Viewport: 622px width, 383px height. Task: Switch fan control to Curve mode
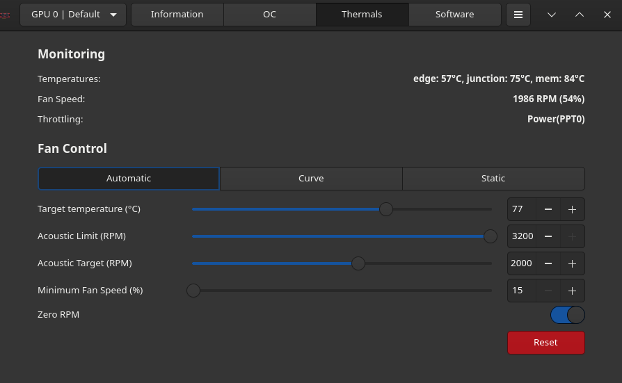(311, 179)
